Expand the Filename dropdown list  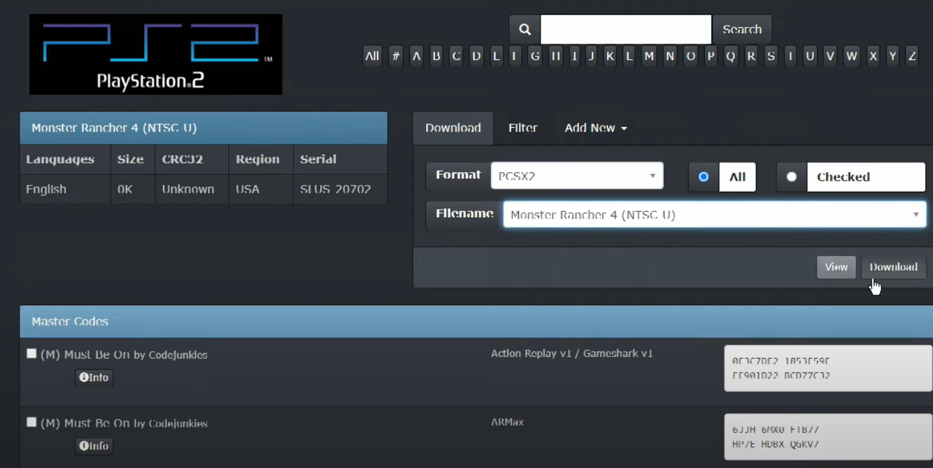click(714, 215)
